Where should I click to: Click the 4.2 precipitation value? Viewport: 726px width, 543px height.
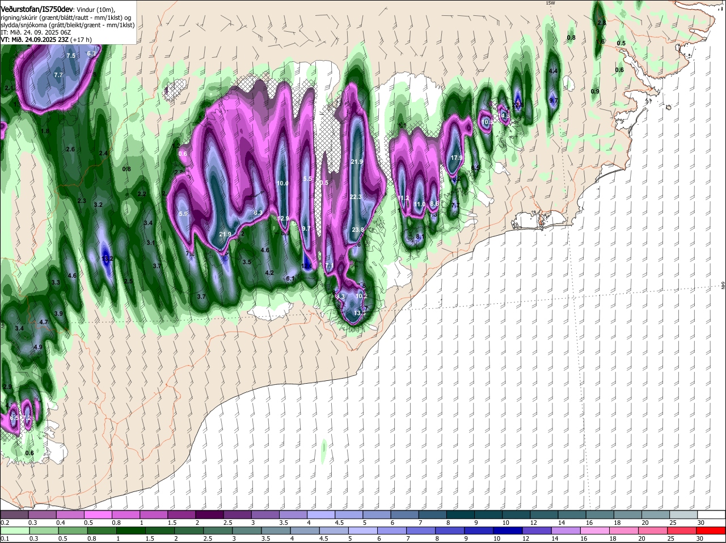(269, 273)
